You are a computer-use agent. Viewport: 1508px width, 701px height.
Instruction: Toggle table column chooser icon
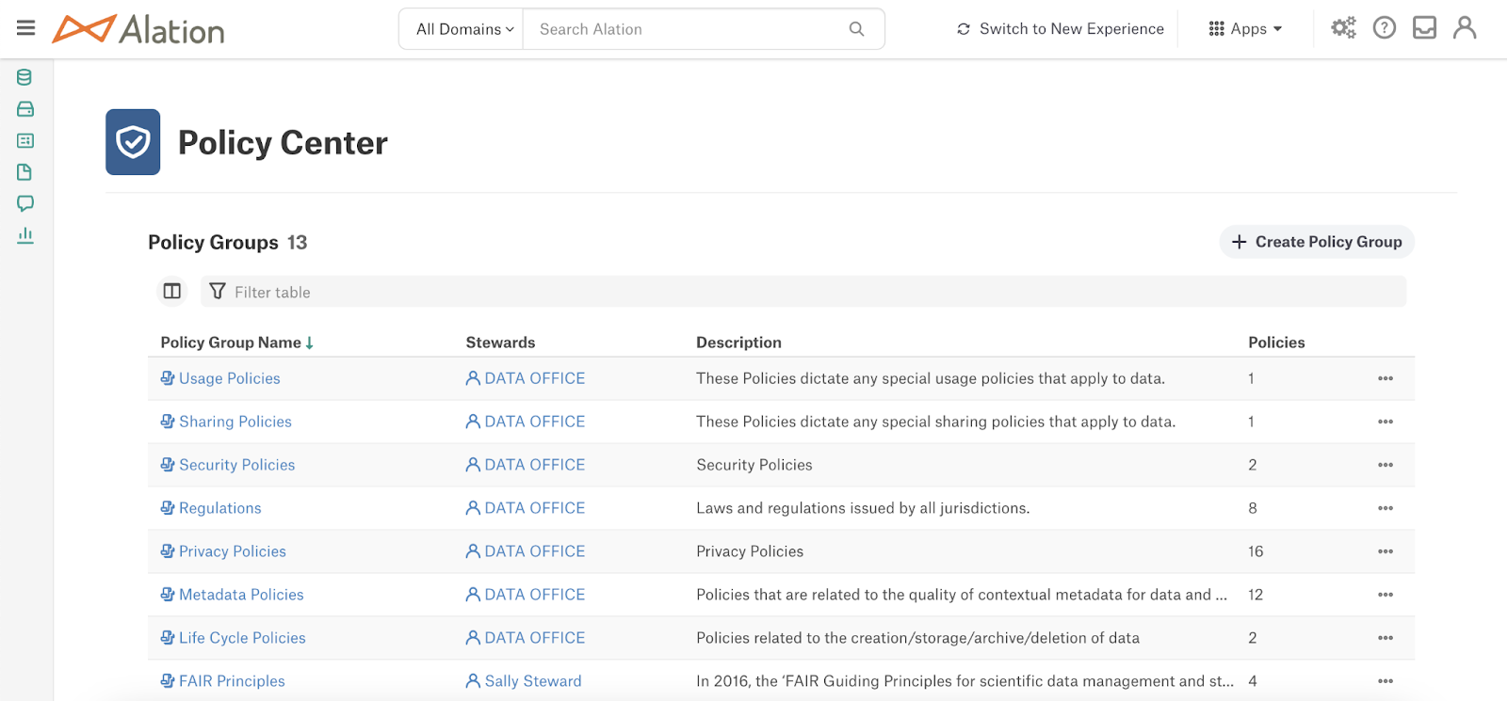172,292
